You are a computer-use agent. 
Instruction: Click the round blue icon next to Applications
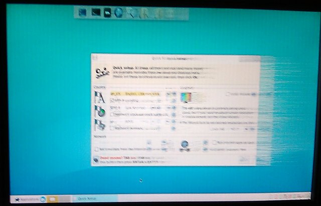43,199
